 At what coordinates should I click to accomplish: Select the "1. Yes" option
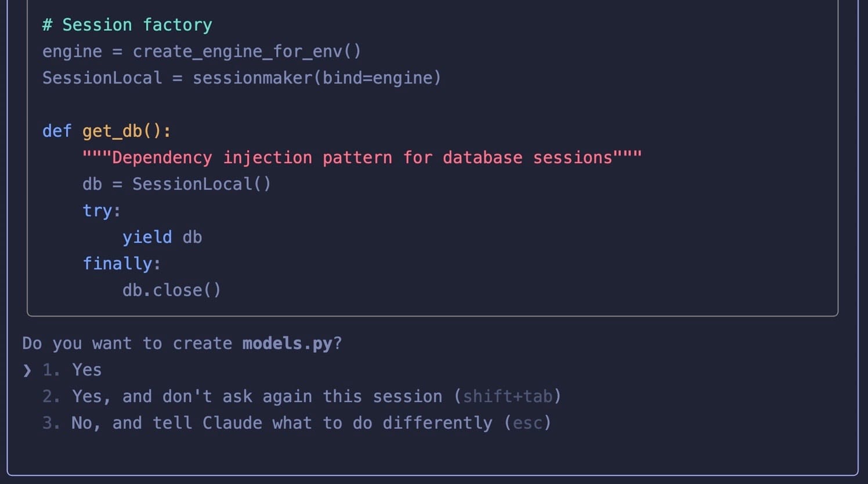[x=86, y=370]
